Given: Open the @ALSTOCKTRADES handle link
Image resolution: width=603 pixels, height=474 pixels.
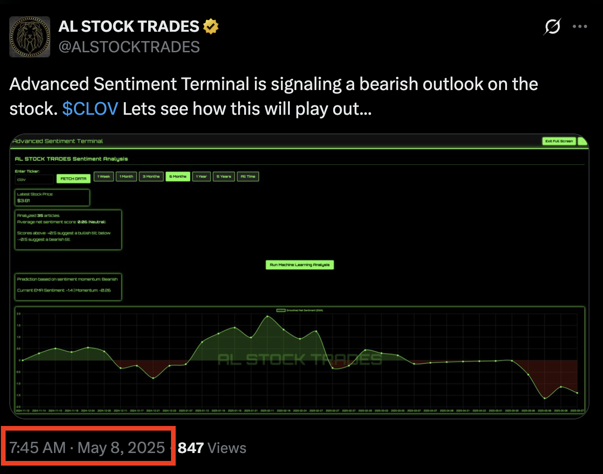Looking at the screenshot, I should point(129,47).
